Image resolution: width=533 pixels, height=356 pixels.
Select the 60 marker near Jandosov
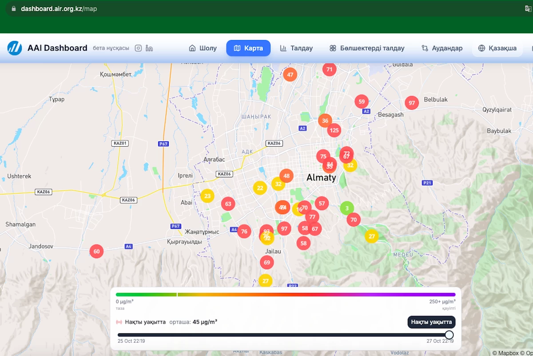(96, 251)
